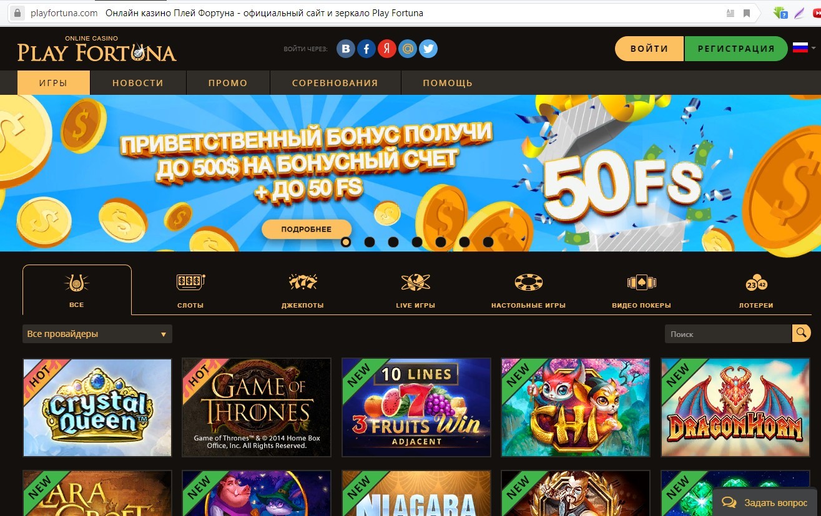The image size is (821, 516).
Task: Select the second banner slide dot
Action: coord(370,242)
